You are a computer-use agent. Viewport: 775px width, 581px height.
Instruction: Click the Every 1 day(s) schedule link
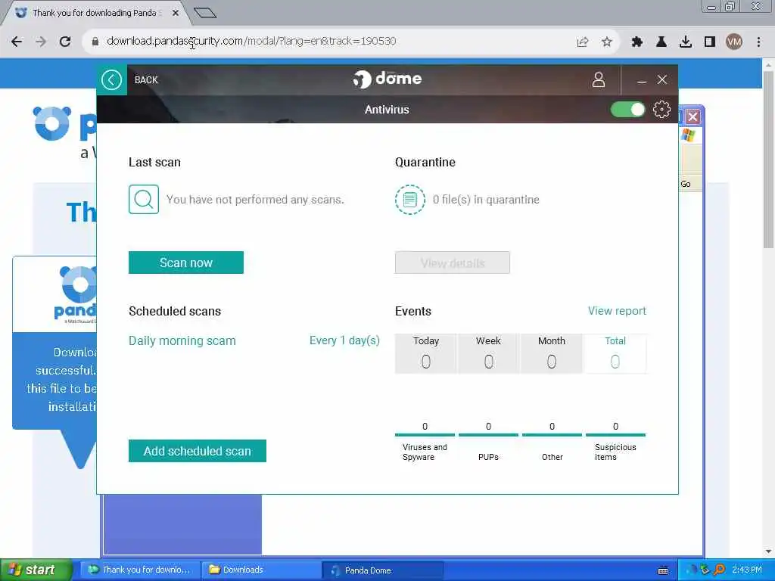click(x=344, y=340)
